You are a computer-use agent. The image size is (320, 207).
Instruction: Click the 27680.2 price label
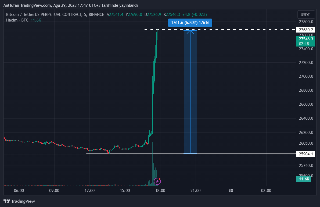(305, 30)
